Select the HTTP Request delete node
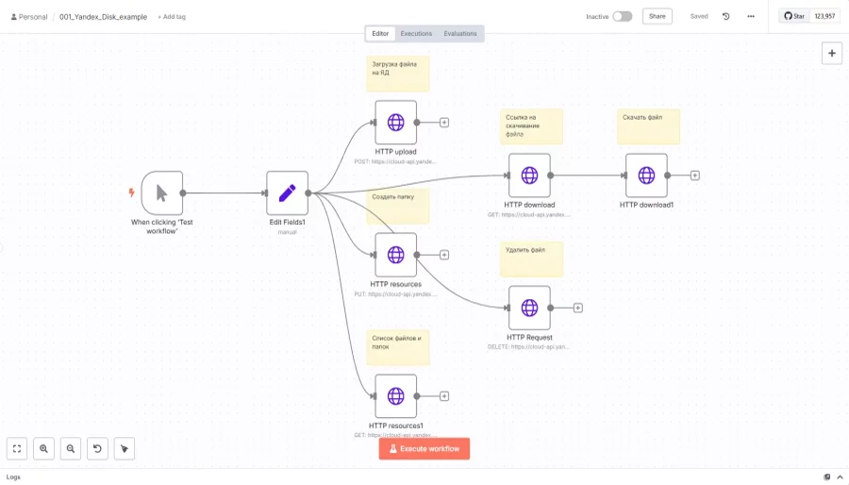Screen dimensions: 849x485 [529, 308]
